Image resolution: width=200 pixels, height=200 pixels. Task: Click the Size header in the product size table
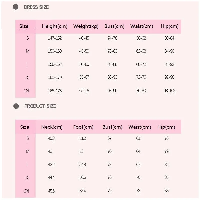click(x=25, y=127)
